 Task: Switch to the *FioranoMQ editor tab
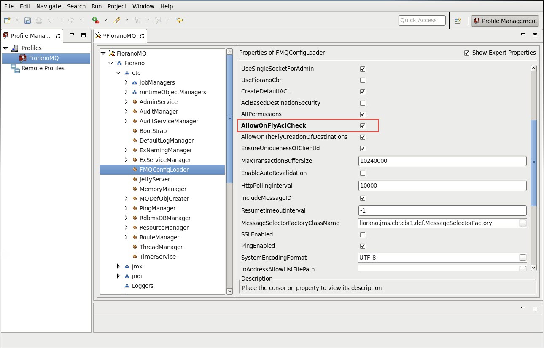point(120,36)
